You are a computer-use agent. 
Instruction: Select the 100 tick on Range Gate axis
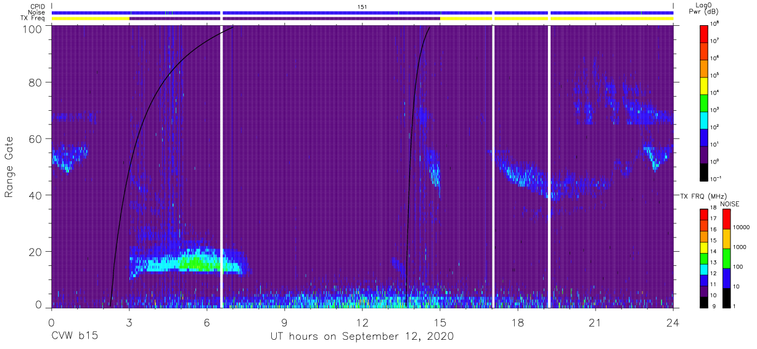click(x=32, y=29)
